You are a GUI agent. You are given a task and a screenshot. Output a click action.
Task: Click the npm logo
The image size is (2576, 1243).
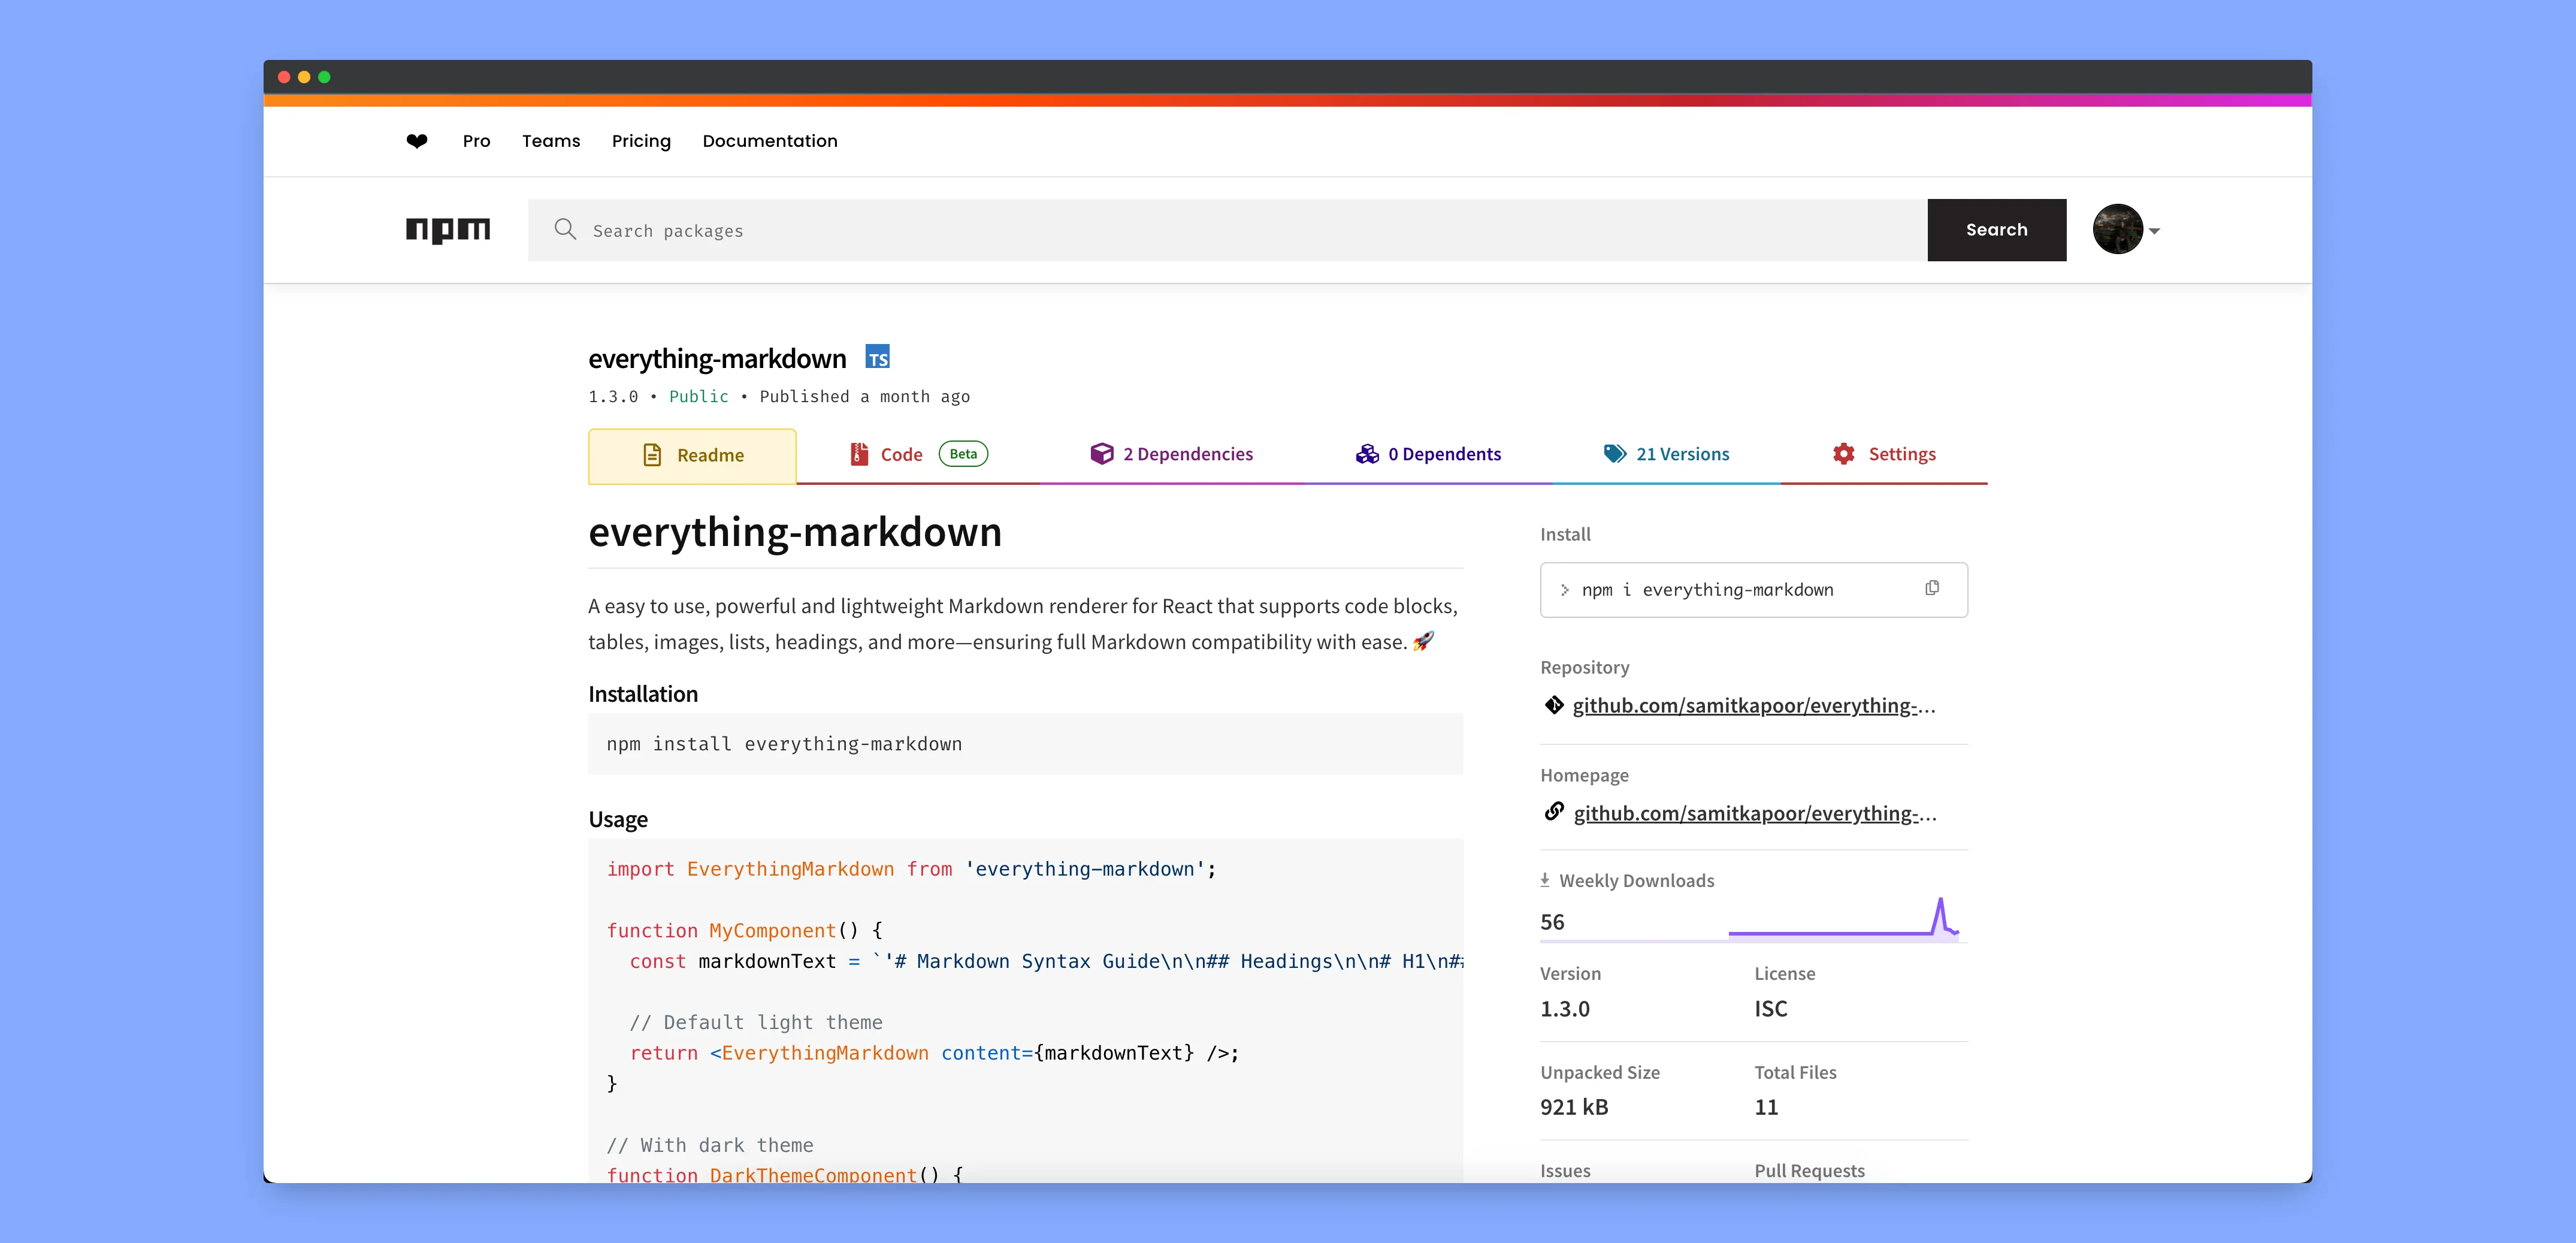(448, 229)
